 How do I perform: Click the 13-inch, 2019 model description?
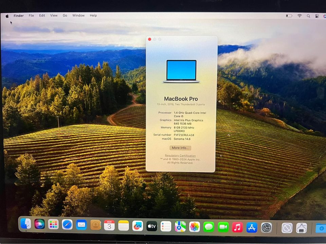181,104
